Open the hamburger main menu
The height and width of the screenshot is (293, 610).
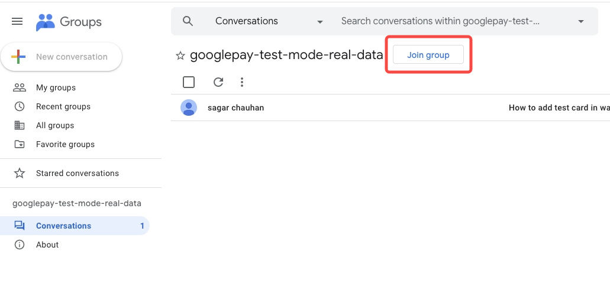(17, 21)
